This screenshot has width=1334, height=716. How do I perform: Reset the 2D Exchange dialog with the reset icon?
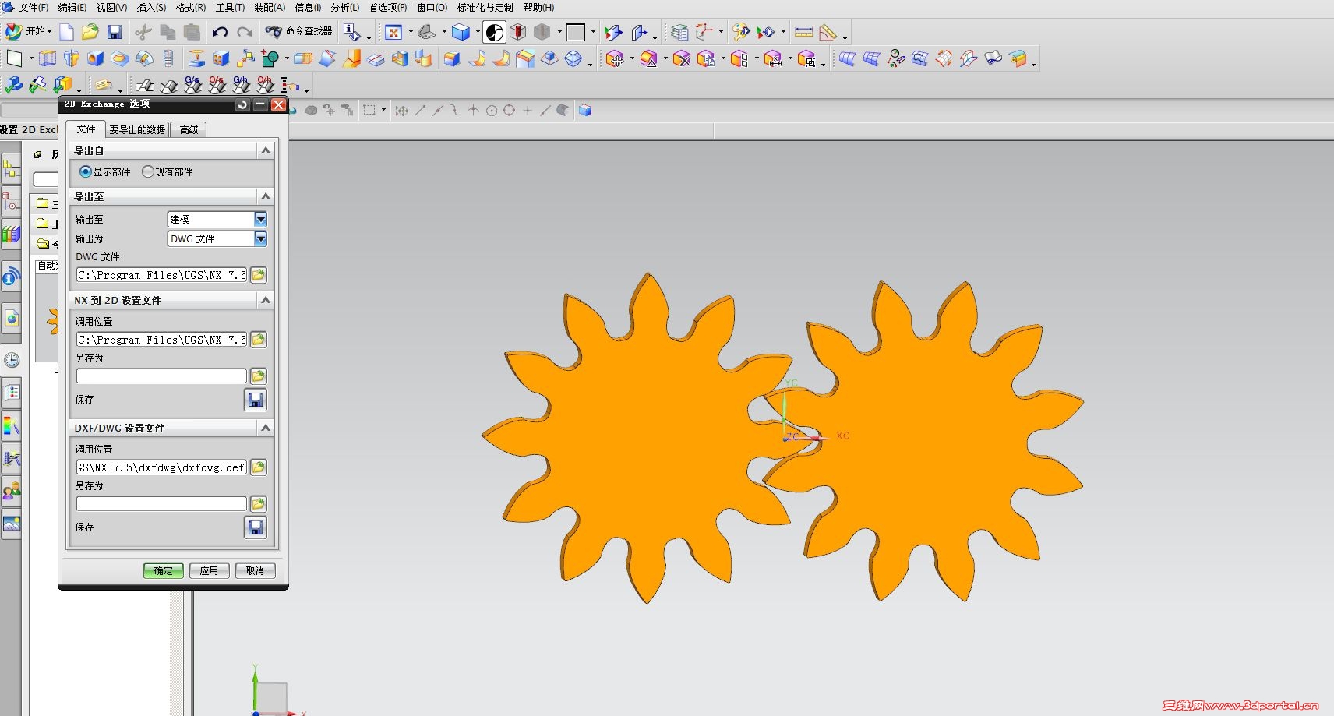(x=243, y=104)
